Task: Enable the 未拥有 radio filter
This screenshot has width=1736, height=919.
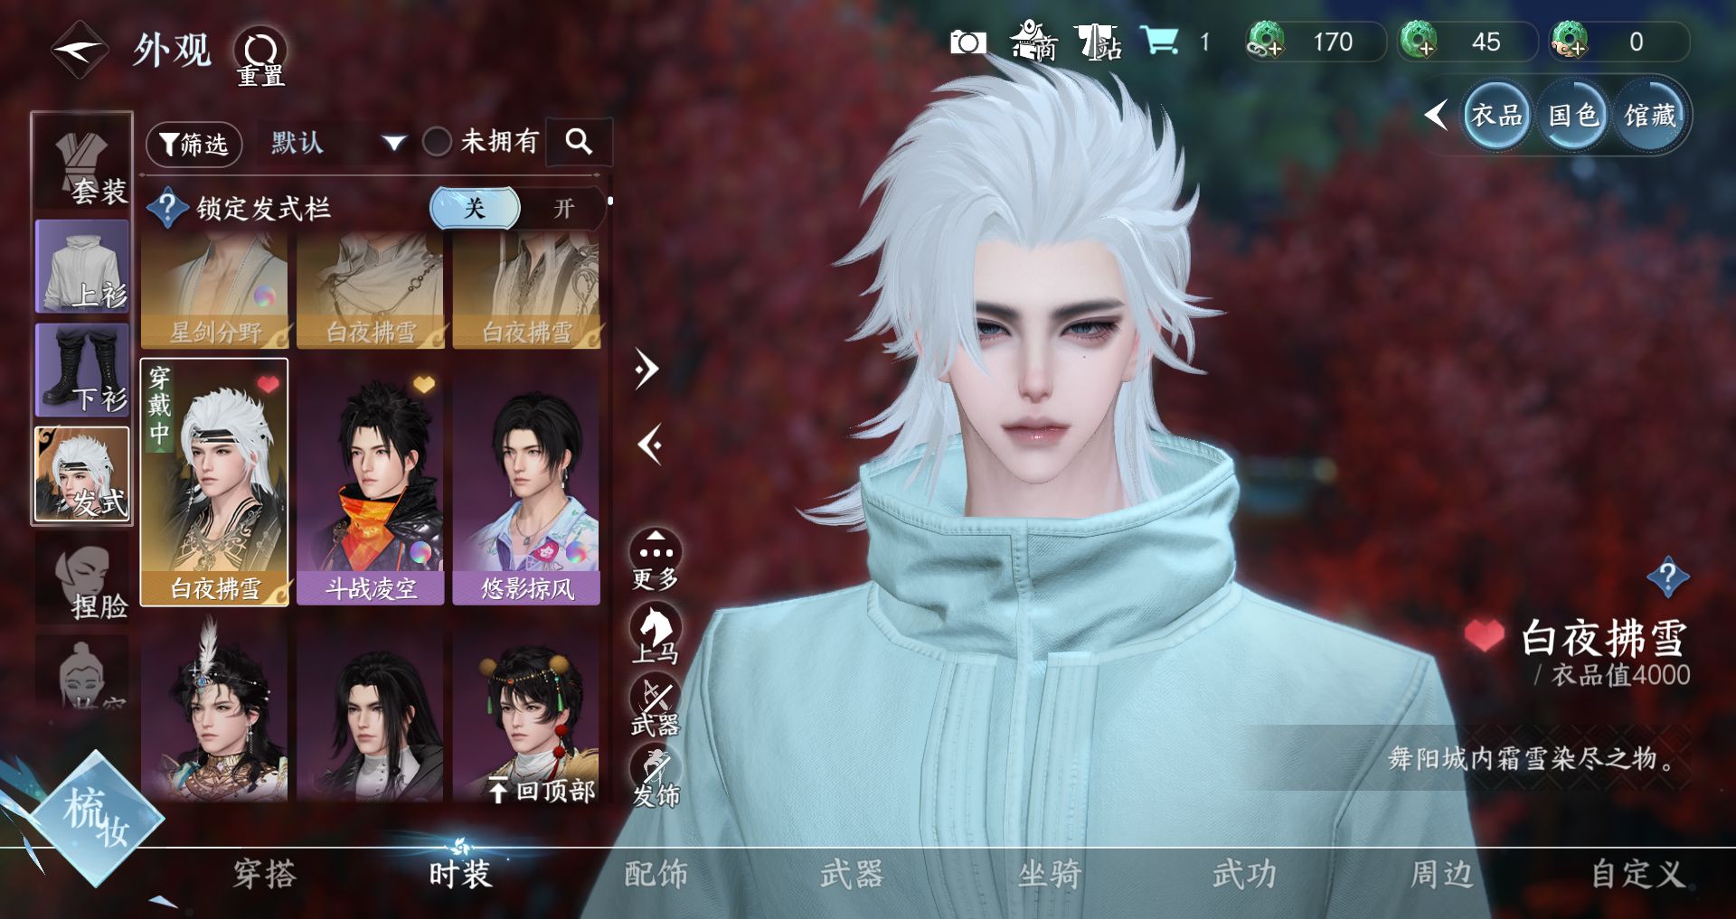Action: pos(438,142)
